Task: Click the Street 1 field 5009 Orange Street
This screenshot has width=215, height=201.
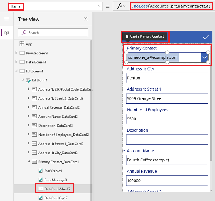Action: 167,98
